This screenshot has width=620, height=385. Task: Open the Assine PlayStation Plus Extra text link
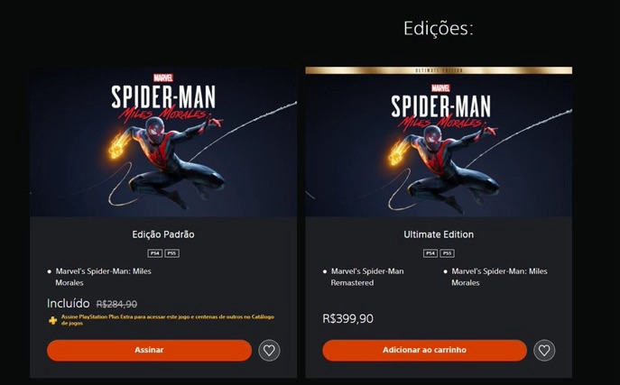coord(167,320)
